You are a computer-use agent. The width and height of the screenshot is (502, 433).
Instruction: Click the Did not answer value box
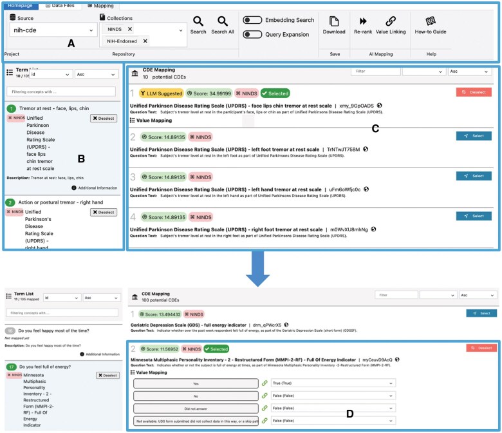tap(196, 409)
